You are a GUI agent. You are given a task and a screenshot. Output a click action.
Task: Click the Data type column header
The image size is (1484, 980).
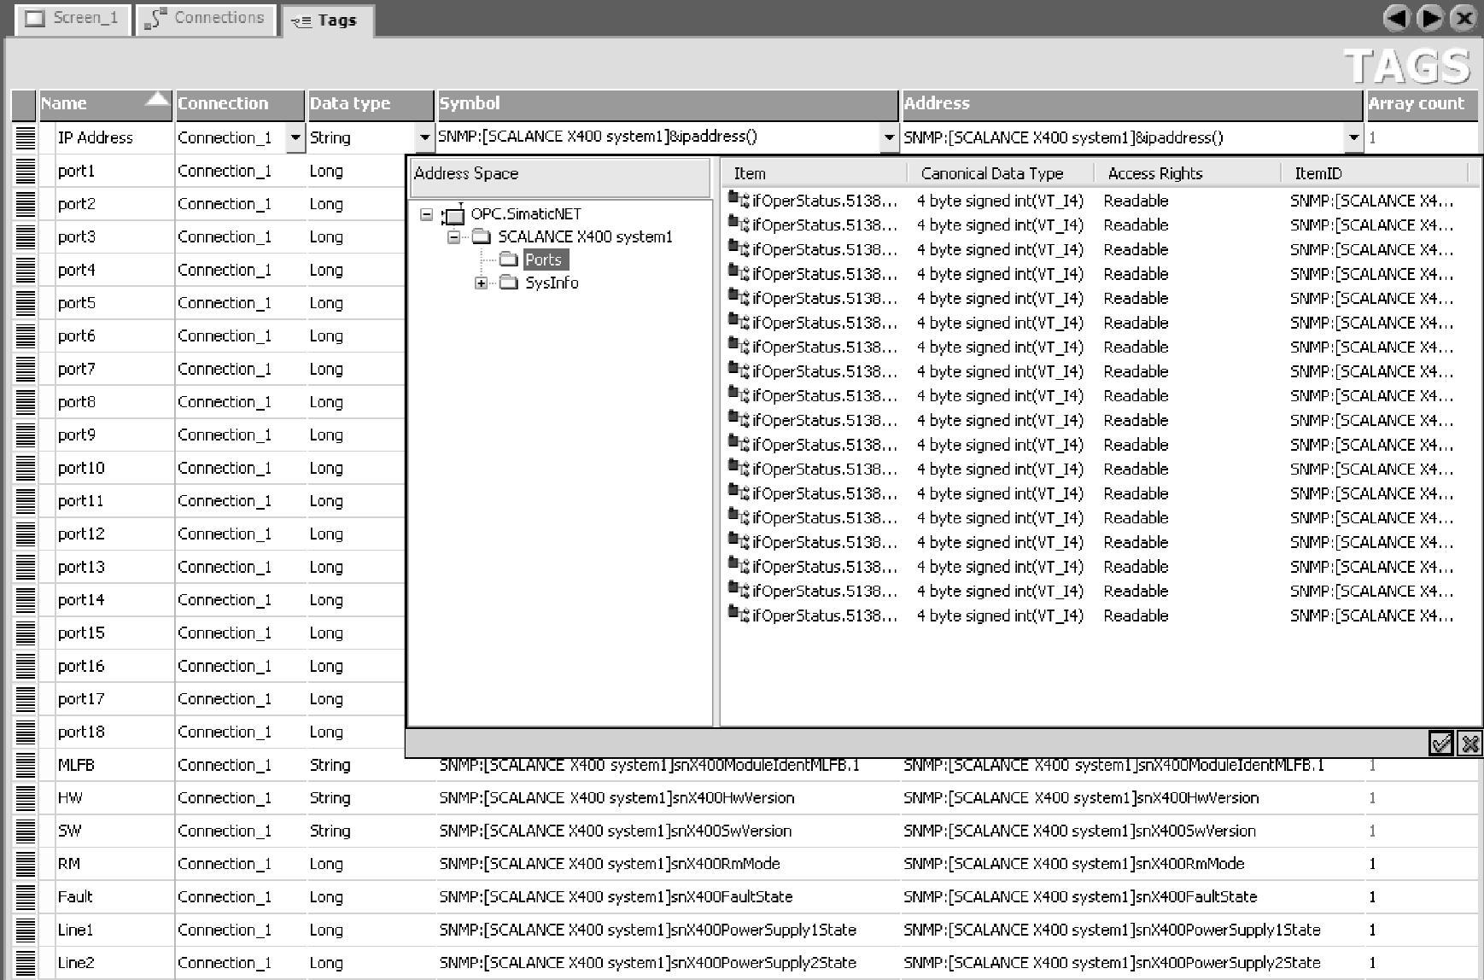[370, 104]
